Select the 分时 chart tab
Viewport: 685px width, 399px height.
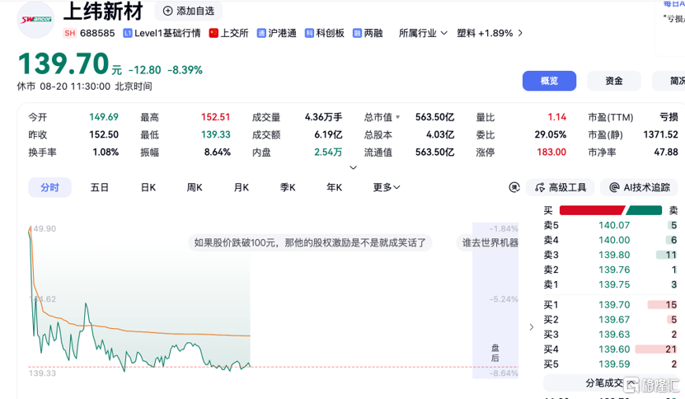49,187
